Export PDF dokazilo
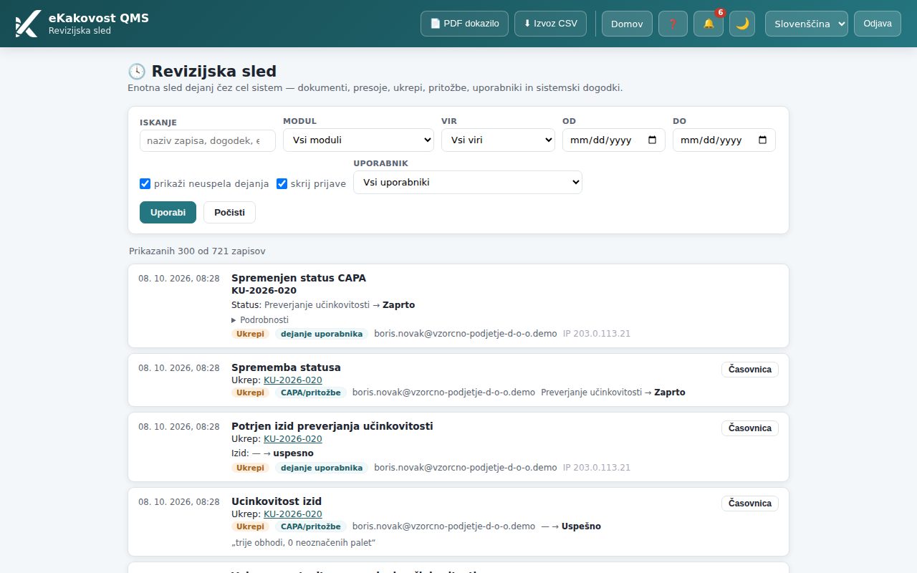 pos(464,24)
